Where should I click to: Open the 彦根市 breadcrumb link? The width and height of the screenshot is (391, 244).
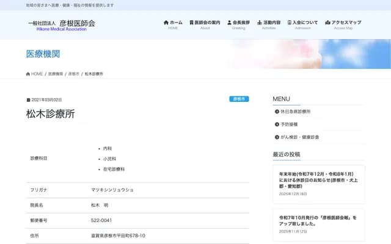tap(74, 74)
